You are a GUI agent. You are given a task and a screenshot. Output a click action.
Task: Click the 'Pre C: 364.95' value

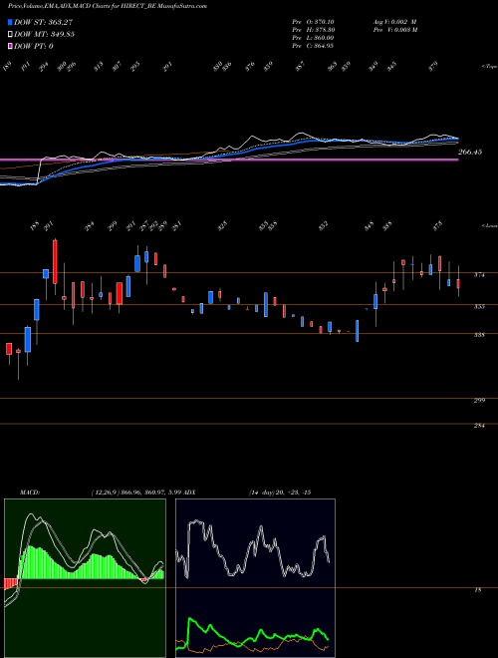[x=313, y=46]
